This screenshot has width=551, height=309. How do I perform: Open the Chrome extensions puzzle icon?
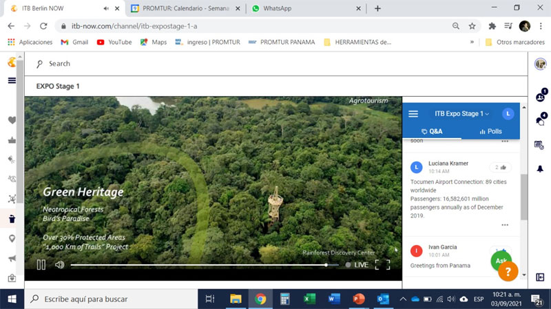492,26
